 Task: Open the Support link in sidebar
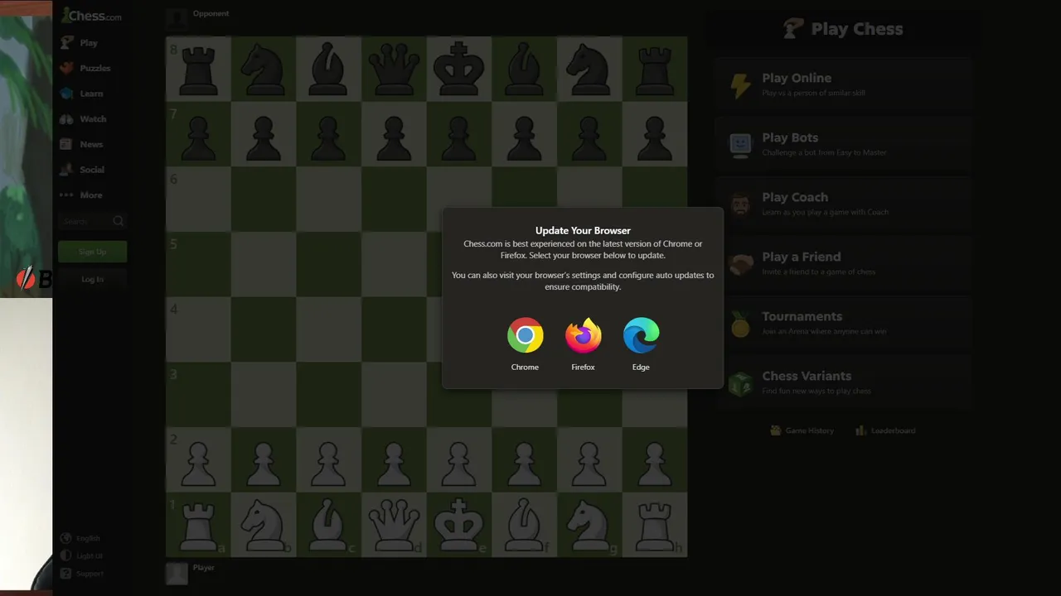[82, 574]
